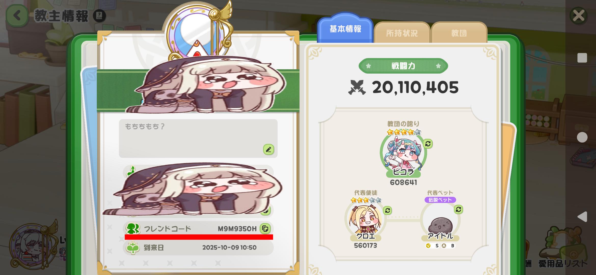Switch to the 所持状況 tab

point(402,33)
